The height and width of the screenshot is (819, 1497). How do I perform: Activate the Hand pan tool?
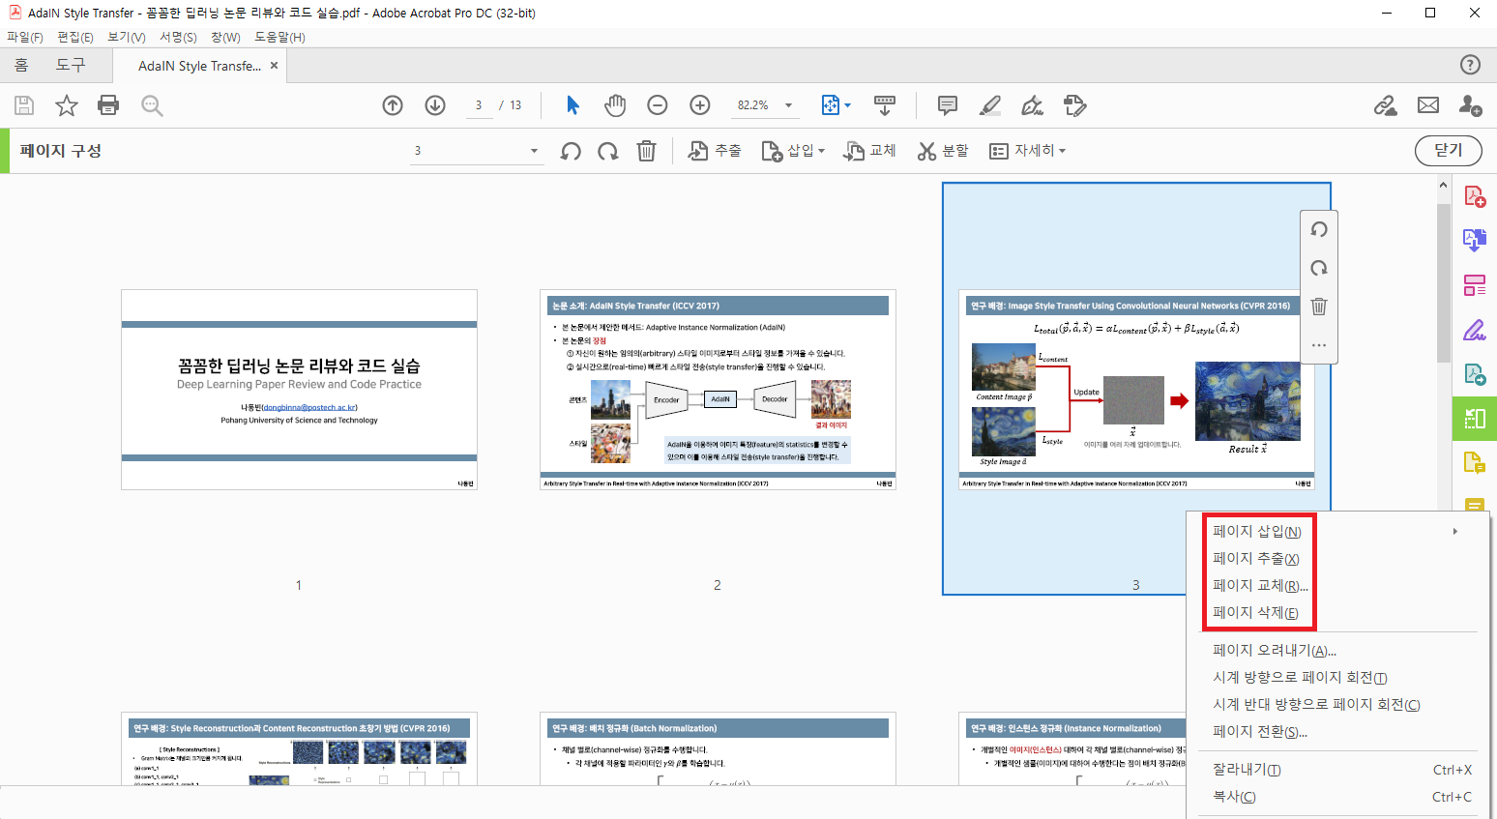coord(615,105)
